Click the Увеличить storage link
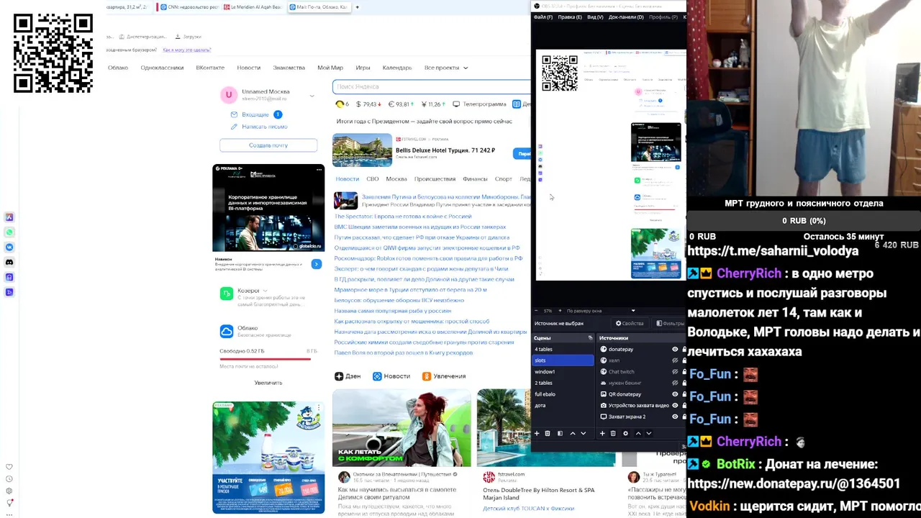This screenshot has height=518, width=921. pyautogui.click(x=268, y=383)
